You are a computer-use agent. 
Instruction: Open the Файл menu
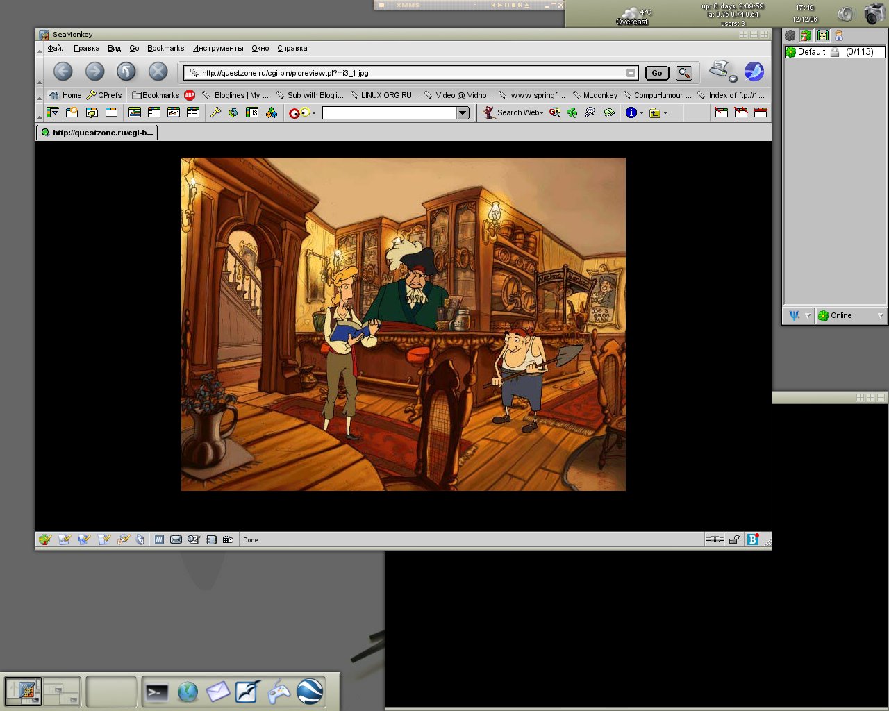57,48
